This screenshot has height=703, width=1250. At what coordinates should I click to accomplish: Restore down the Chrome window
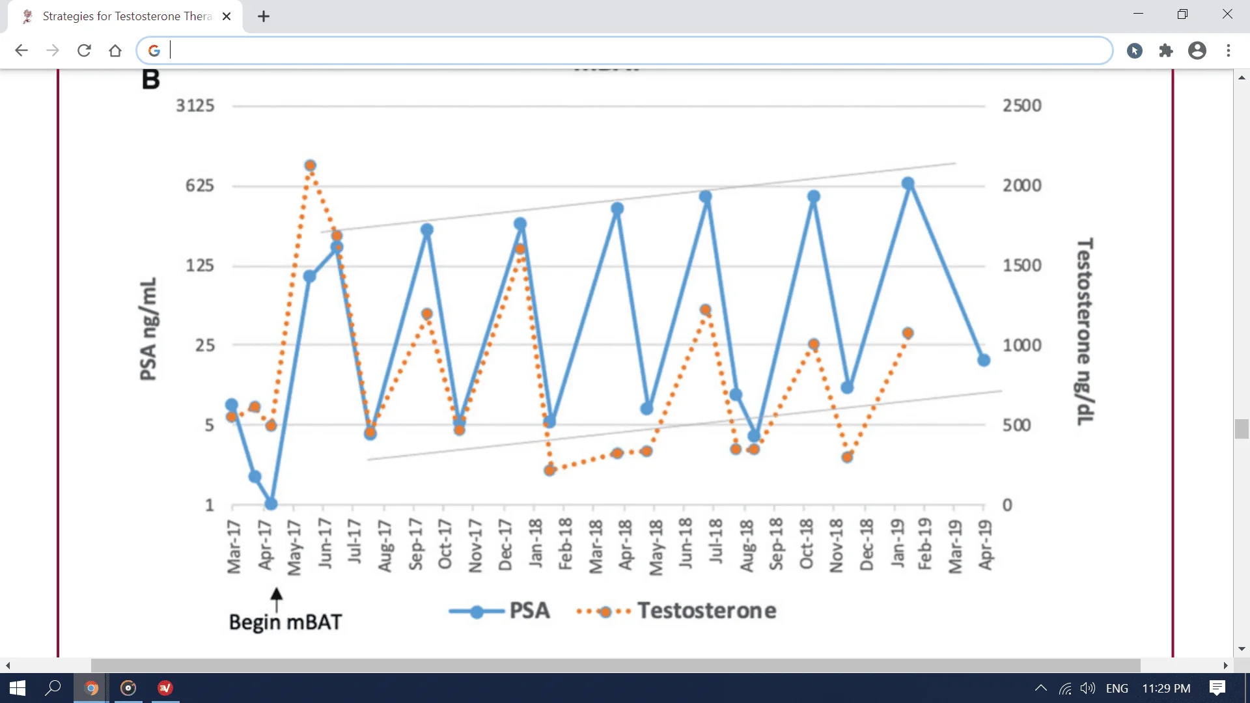point(1183,14)
